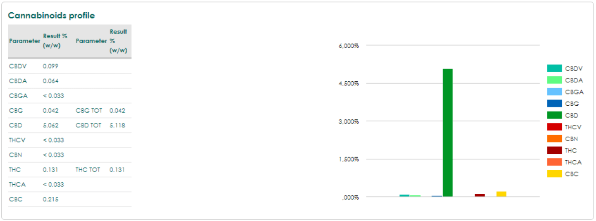596x221 pixels.
Task: Click the CBDA legend color swatch
Action: [554, 80]
